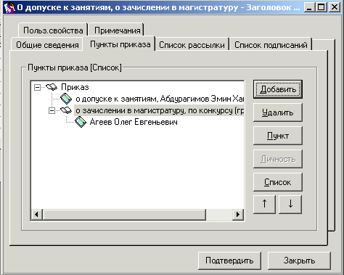This screenshot has height=275, width=344.
Task: Select 'о допуске к занятиям, Абдурагимов' row
Action: pos(160,99)
